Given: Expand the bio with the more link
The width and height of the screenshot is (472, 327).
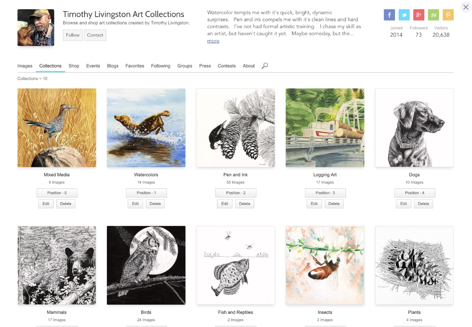Looking at the screenshot, I should pos(213,41).
